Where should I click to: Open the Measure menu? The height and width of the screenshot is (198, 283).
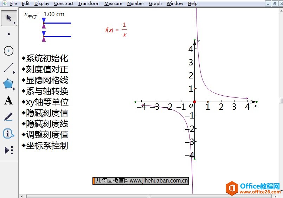tap(113, 4)
